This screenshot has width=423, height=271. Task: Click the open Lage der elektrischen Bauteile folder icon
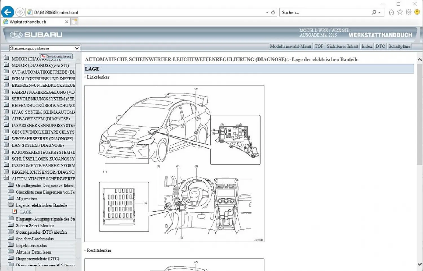(11, 205)
